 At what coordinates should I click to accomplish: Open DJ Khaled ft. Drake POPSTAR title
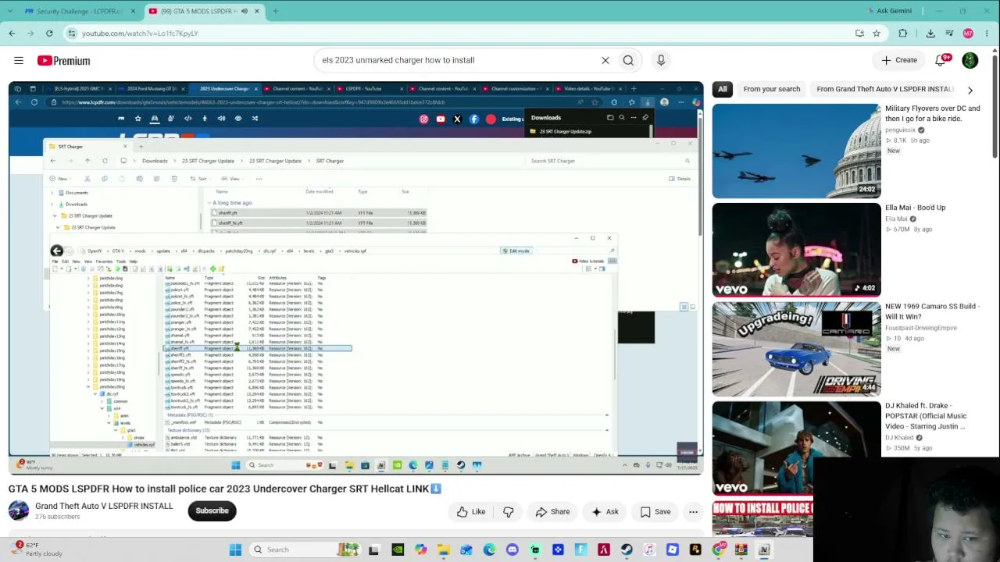[926, 416]
